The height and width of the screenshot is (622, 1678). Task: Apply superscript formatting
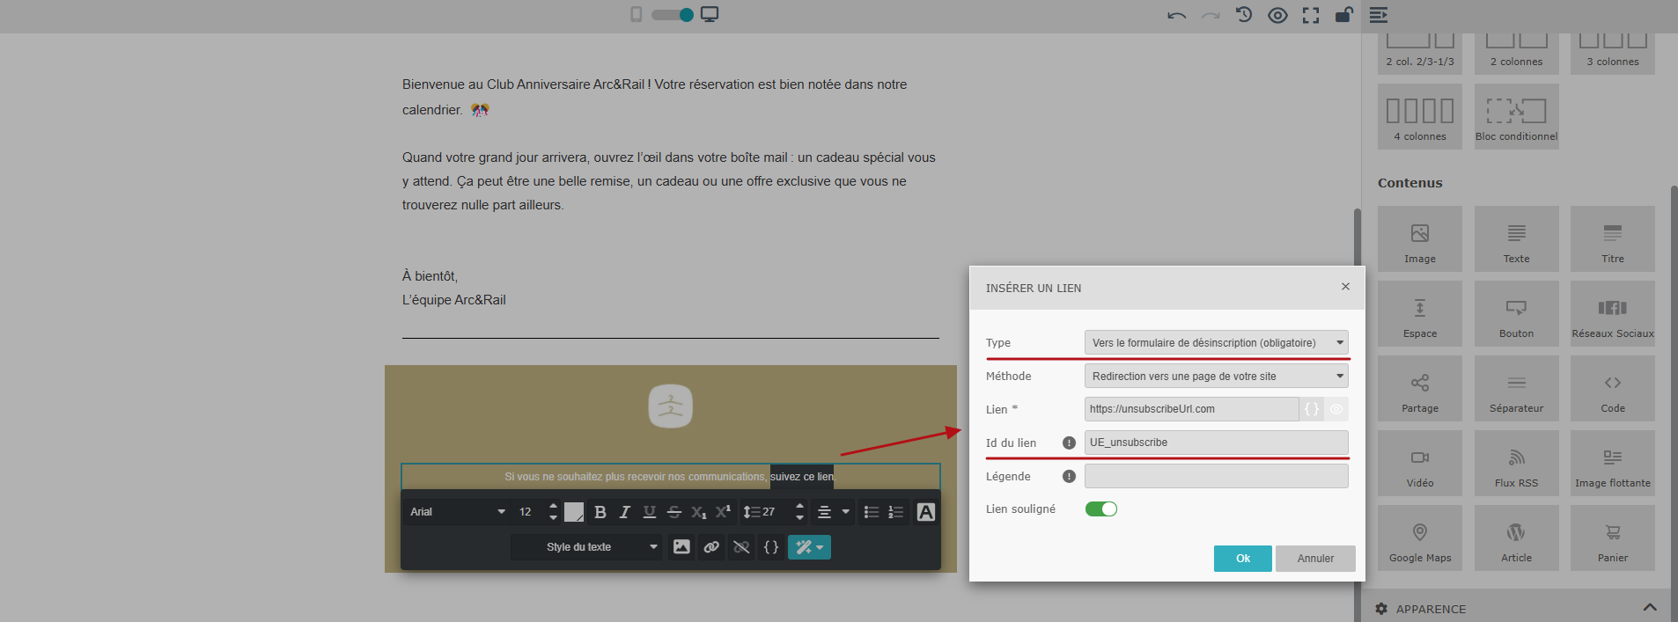[723, 512]
